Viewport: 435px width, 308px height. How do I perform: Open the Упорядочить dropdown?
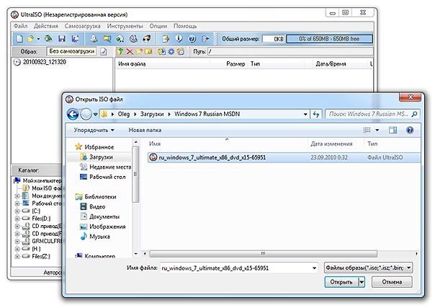[x=94, y=130]
